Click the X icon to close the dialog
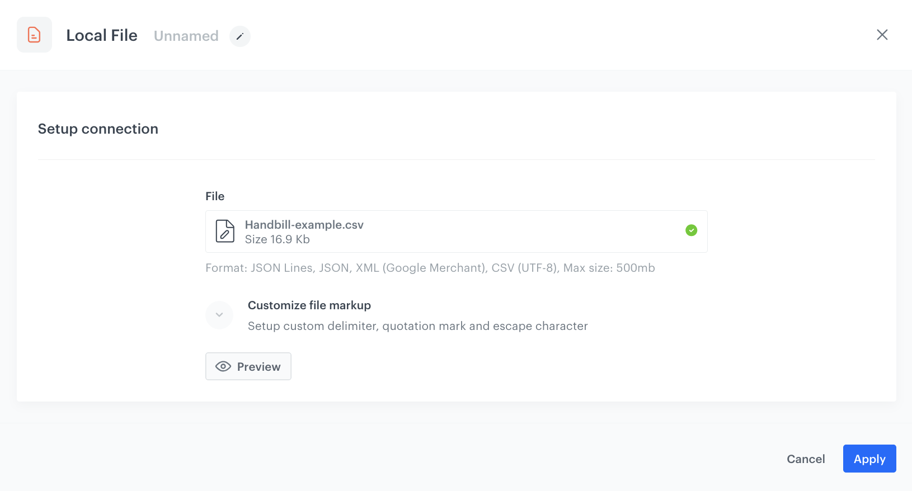The height and width of the screenshot is (491, 912). coord(882,35)
